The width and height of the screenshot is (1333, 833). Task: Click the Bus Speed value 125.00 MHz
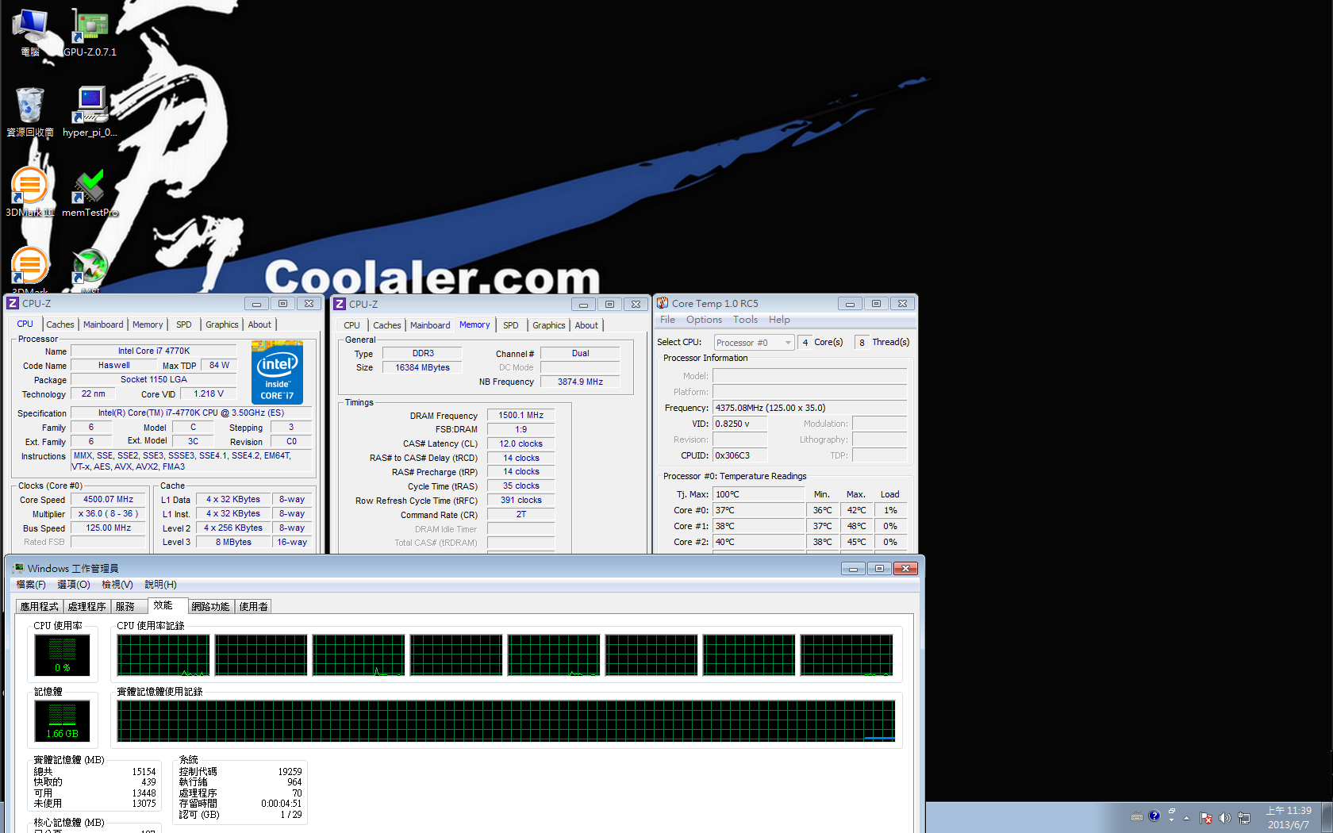point(109,528)
